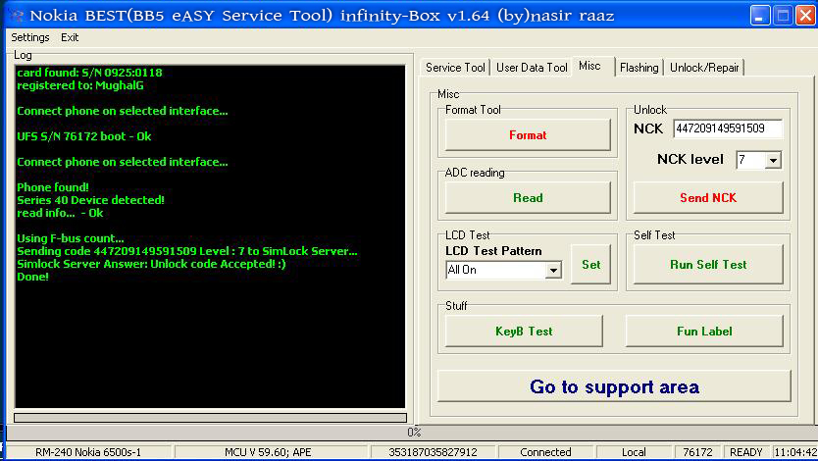
Task: Click log line 'Series 40 Device detected!'
Action: click(91, 200)
